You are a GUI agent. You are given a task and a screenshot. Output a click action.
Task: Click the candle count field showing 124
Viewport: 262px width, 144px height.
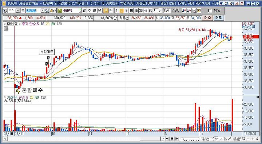point(167,11)
